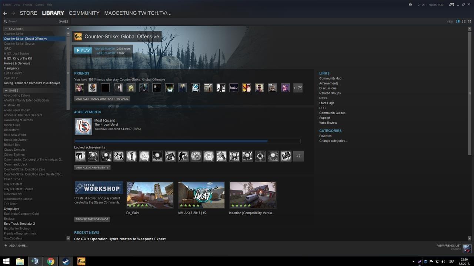
Task: Open the Help menu
Action: tap(50, 5)
